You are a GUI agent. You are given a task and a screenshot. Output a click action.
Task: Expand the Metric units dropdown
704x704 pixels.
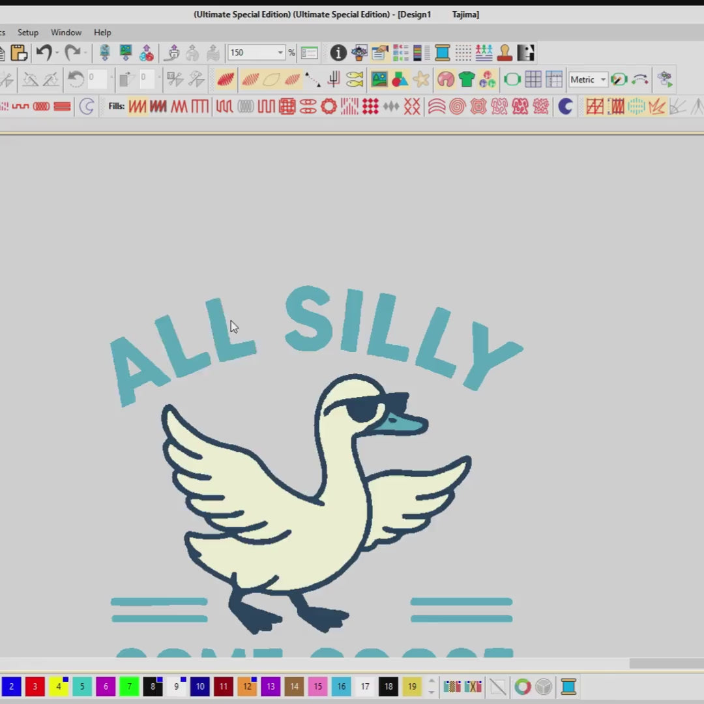click(x=603, y=80)
